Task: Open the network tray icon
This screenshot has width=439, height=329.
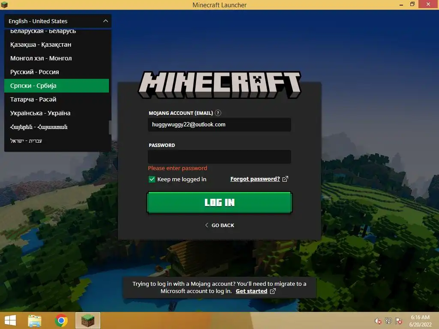Action: tap(388, 321)
